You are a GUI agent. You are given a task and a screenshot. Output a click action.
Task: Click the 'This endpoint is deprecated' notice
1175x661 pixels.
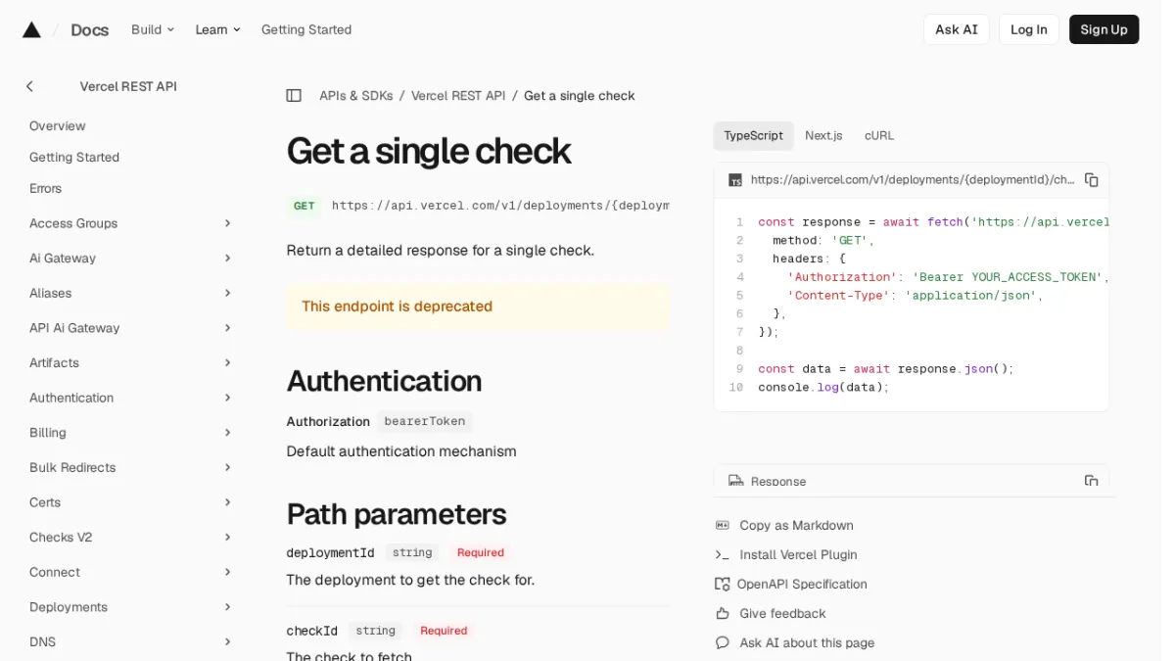coord(478,307)
